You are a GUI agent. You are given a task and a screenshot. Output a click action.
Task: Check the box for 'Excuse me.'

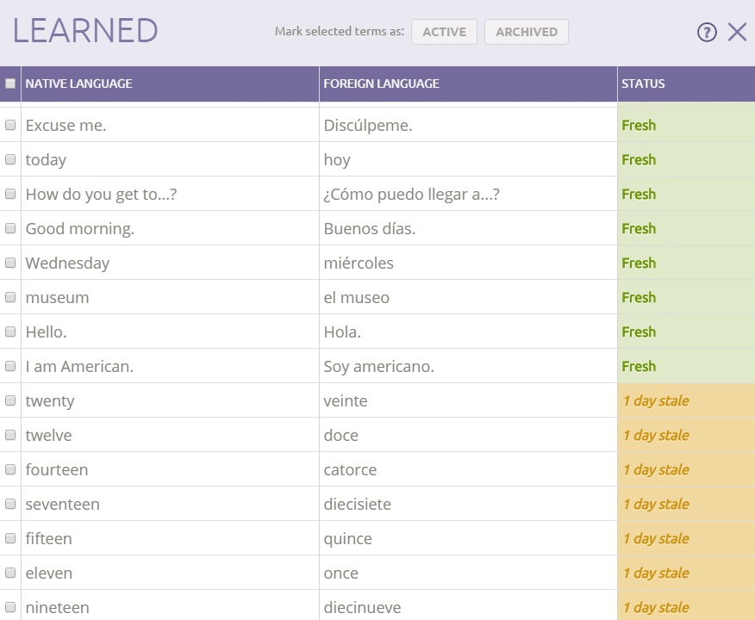point(10,125)
